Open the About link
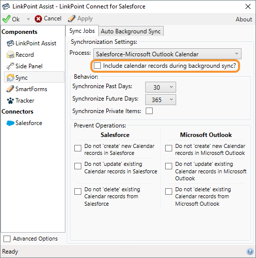256x258 pixels. click(244, 19)
